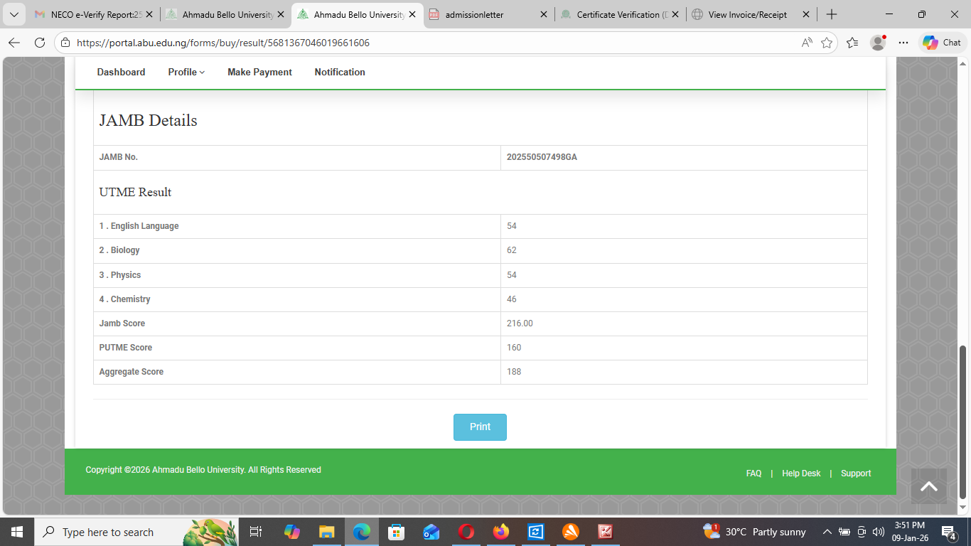This screenshot has width=971, height=546.
Task: Click the scroll-to-top arrow button
Action: [928, 486]
